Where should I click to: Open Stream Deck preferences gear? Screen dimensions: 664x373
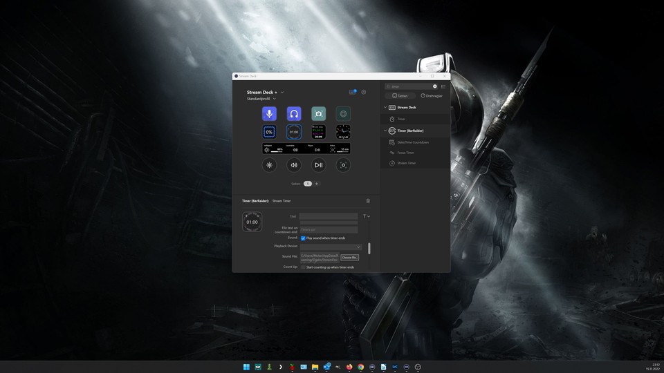(x=364, y=92)
